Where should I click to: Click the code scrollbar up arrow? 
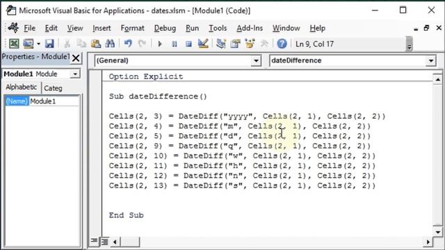[x=437, y=79]
